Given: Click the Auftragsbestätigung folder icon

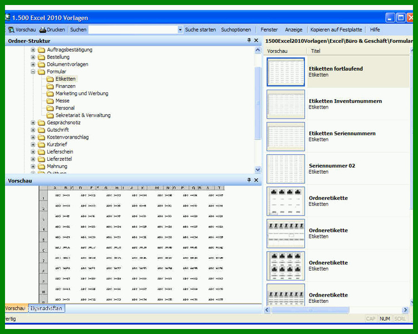Looking at the screenshot, I should 41,50.
